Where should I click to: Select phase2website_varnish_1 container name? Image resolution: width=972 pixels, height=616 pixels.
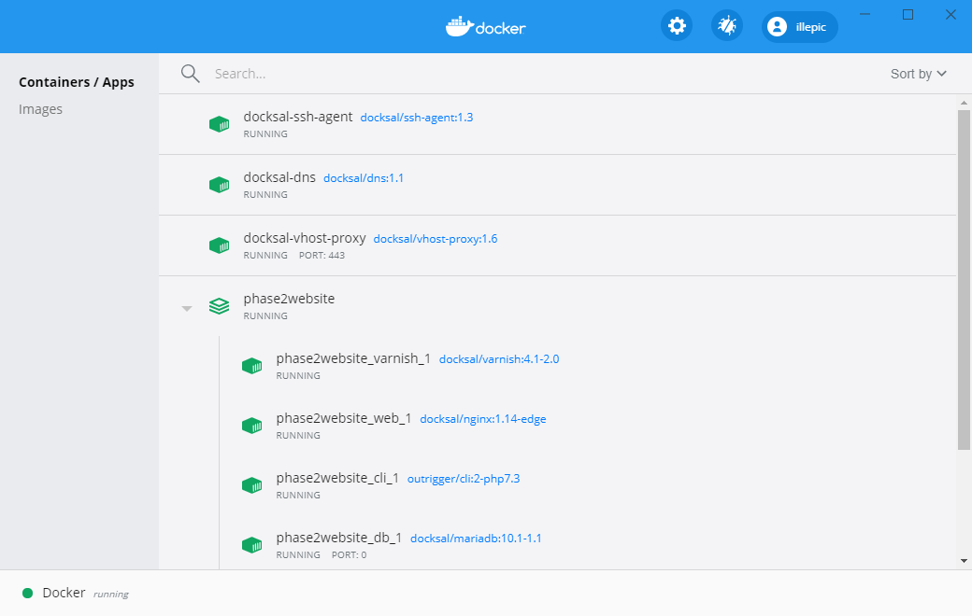[353, 358]
